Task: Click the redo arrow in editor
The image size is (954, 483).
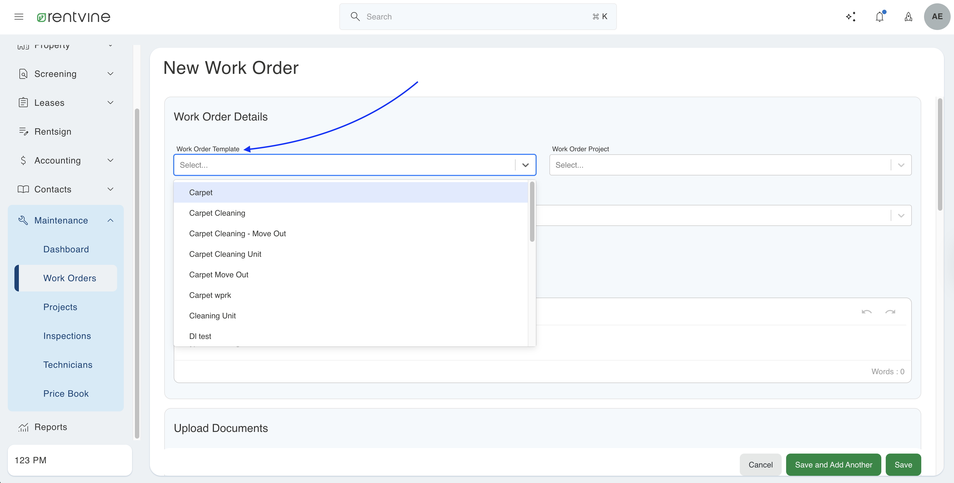Action: pos(890,311)
